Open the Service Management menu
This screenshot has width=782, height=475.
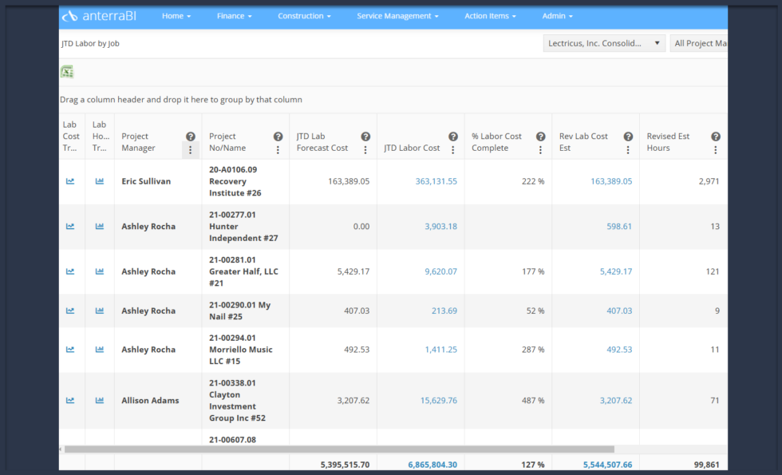397,15
